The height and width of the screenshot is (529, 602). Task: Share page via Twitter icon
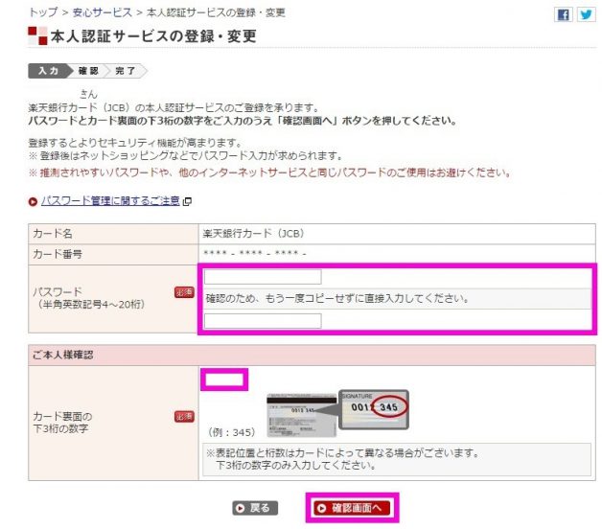[x=586, y=15]
